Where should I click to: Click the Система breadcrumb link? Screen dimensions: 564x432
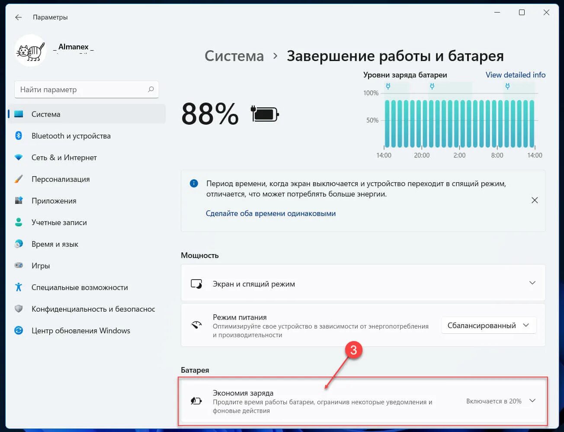[x=234, y=56]
